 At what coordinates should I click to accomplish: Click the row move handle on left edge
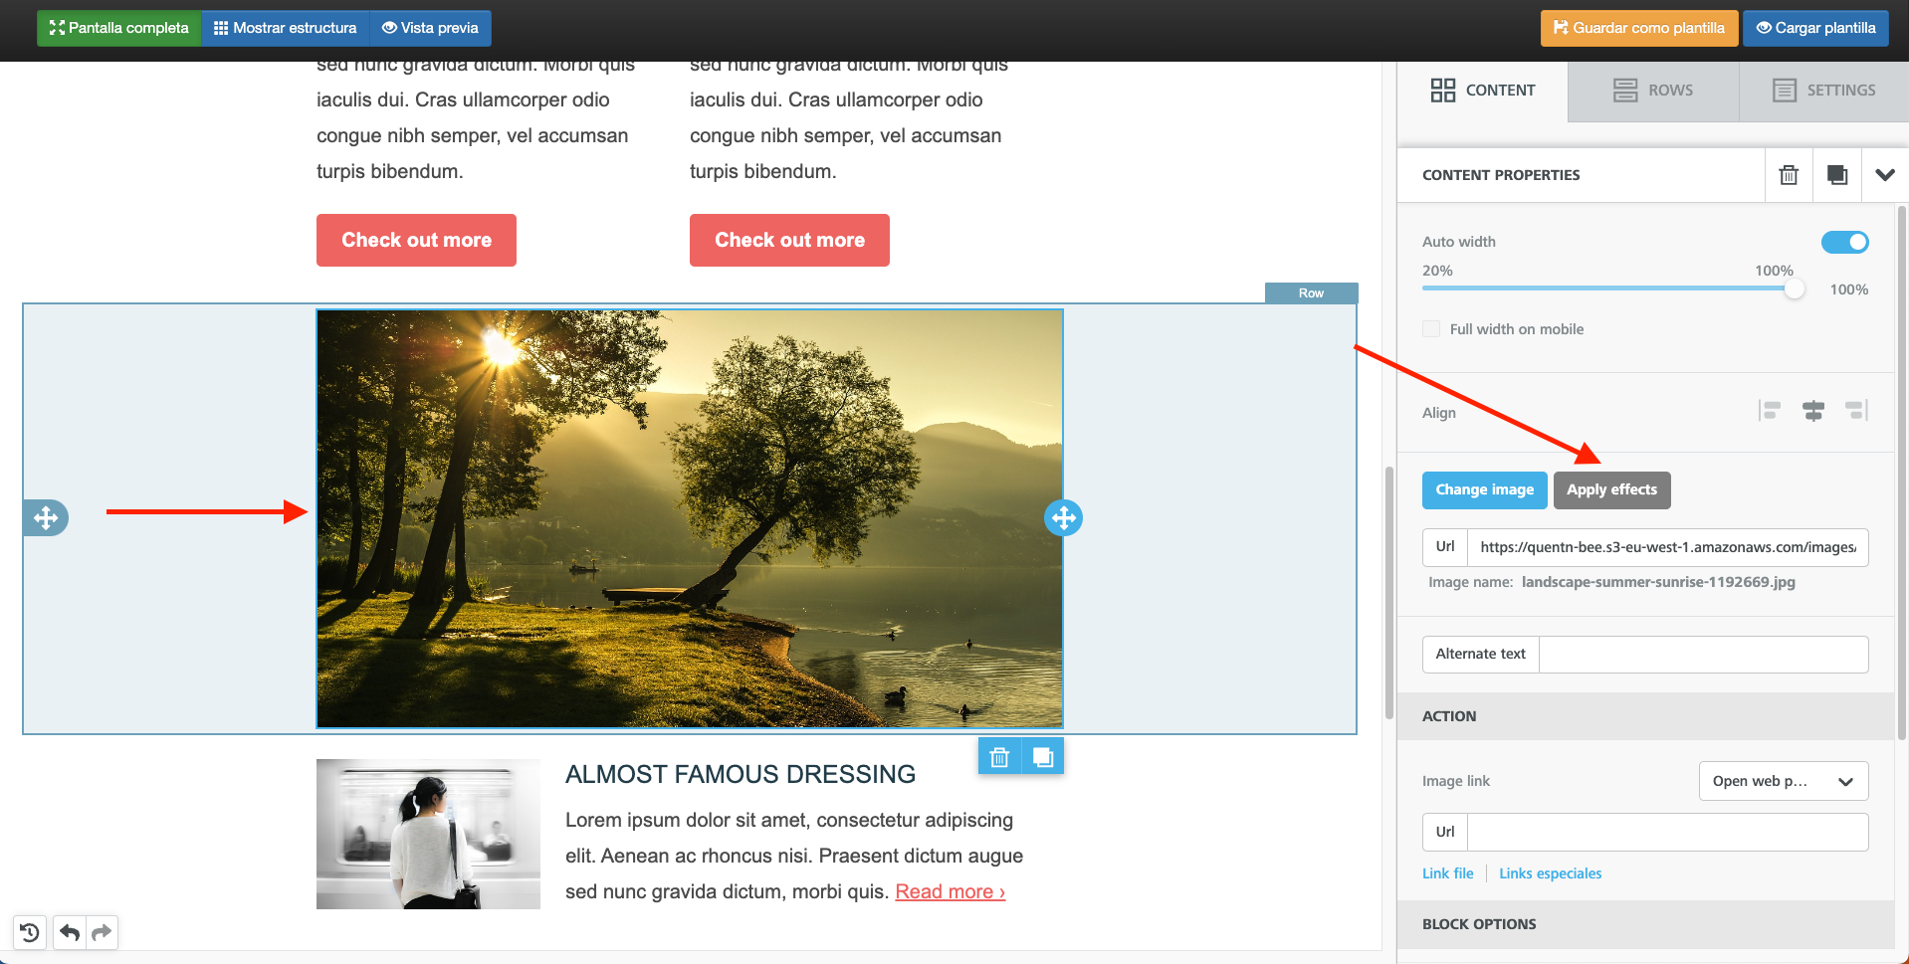(x=46, y=517)
